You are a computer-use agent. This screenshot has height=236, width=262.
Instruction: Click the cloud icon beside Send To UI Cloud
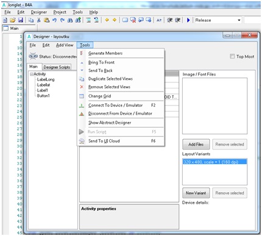click(82, 141)
